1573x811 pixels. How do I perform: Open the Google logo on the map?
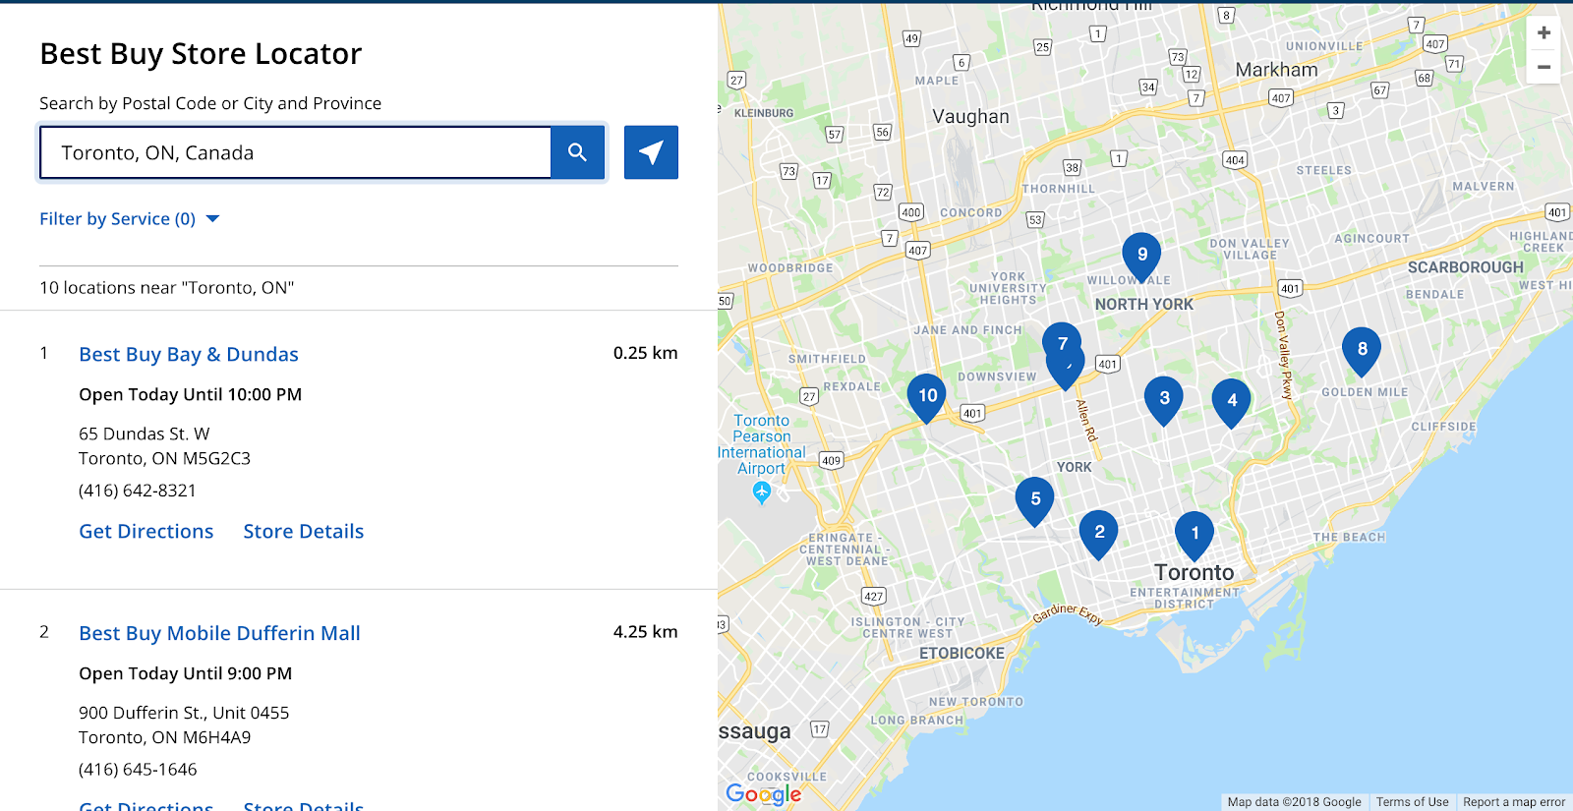coord(763,793)
